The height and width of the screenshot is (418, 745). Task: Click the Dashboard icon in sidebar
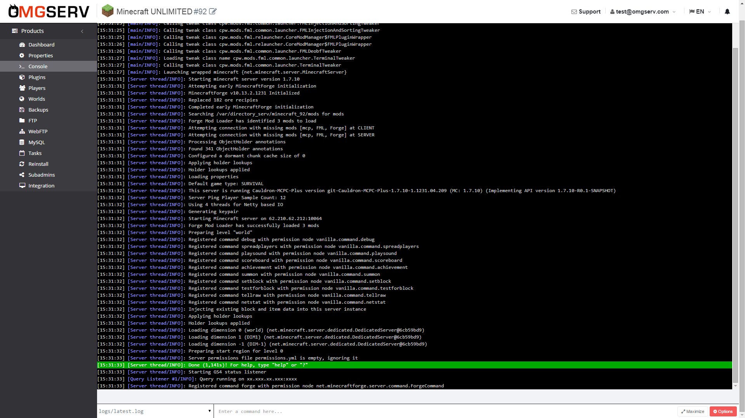pyautogui.click(x=22, y=45)
